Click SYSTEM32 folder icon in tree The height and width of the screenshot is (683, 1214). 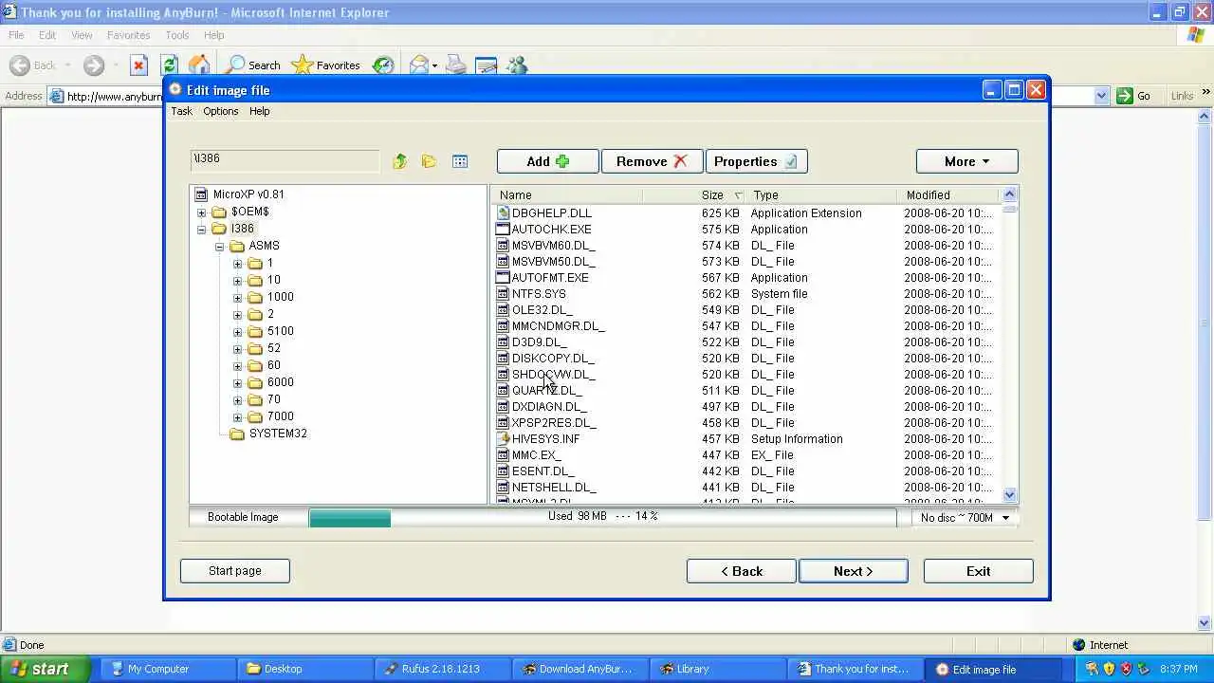237,434
